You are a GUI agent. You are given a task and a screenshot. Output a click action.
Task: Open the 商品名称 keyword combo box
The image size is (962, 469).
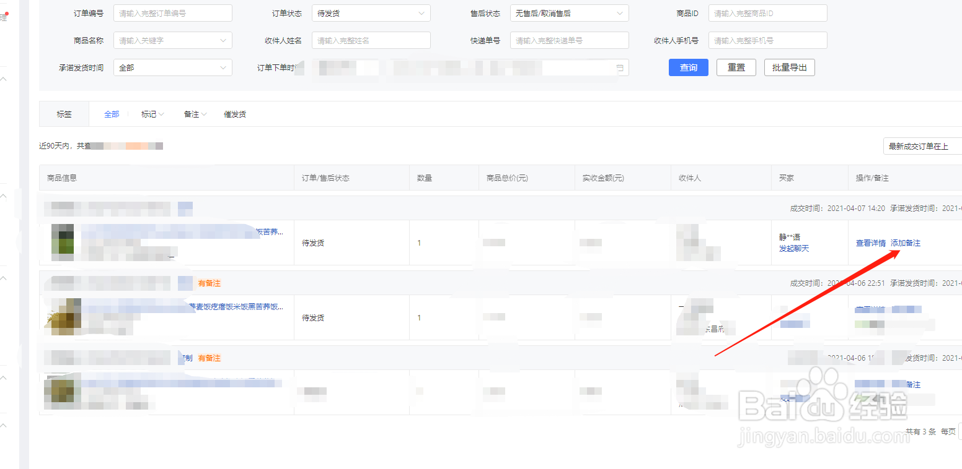172,40
